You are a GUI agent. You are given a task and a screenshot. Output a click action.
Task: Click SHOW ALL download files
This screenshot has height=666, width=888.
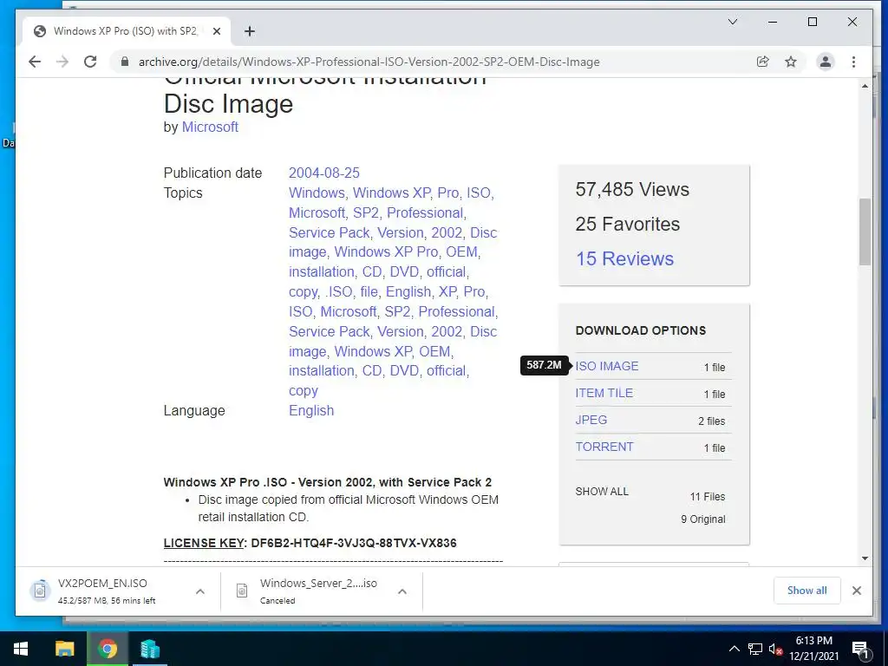pos(602,492)
